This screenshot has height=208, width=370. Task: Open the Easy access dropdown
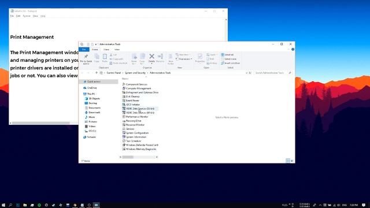184,59
